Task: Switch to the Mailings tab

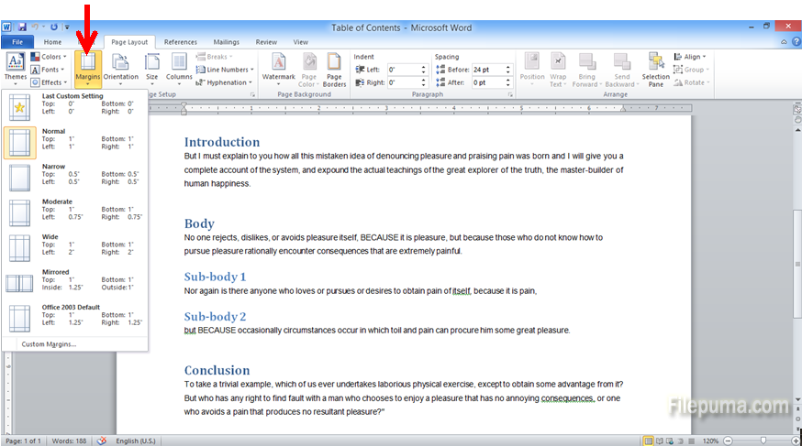Action: (x=226, y=42)
